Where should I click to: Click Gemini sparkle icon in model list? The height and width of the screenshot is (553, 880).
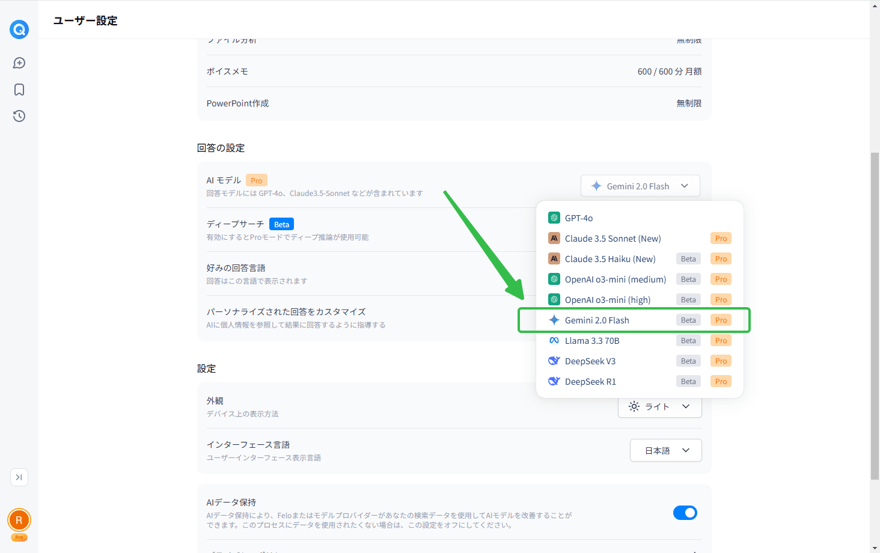point(554,320)
